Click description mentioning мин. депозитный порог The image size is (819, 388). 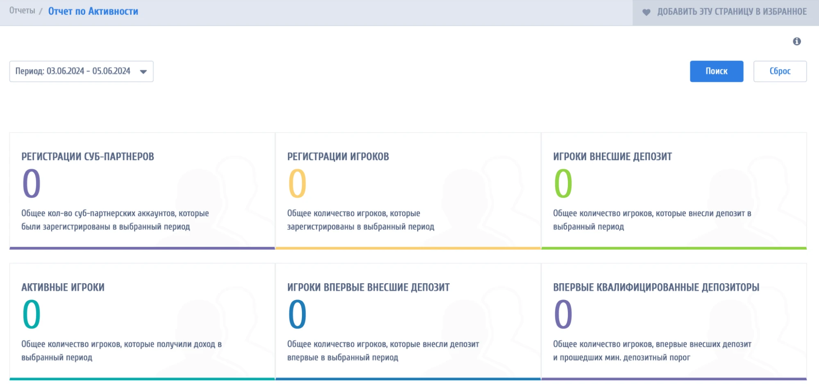pyautogui.click(x=652, y=351)
